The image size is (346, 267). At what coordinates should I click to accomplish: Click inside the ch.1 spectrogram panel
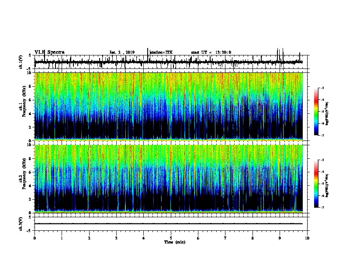coord(169,106)
